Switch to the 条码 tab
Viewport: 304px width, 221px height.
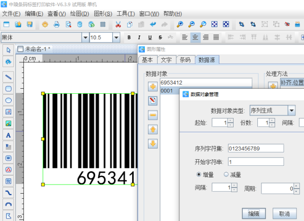click(185, 60)
